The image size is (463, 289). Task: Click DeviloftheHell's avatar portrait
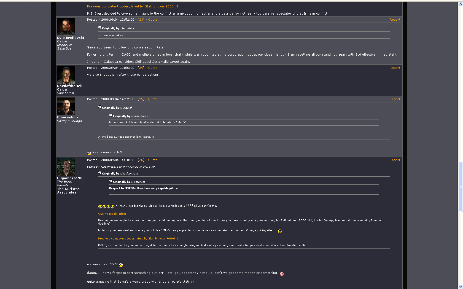tap(66, 75)
